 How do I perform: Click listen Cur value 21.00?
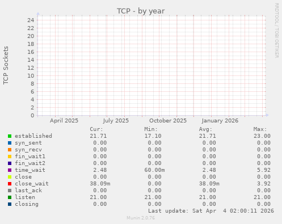pyautogui.click(x=98, y=197)
